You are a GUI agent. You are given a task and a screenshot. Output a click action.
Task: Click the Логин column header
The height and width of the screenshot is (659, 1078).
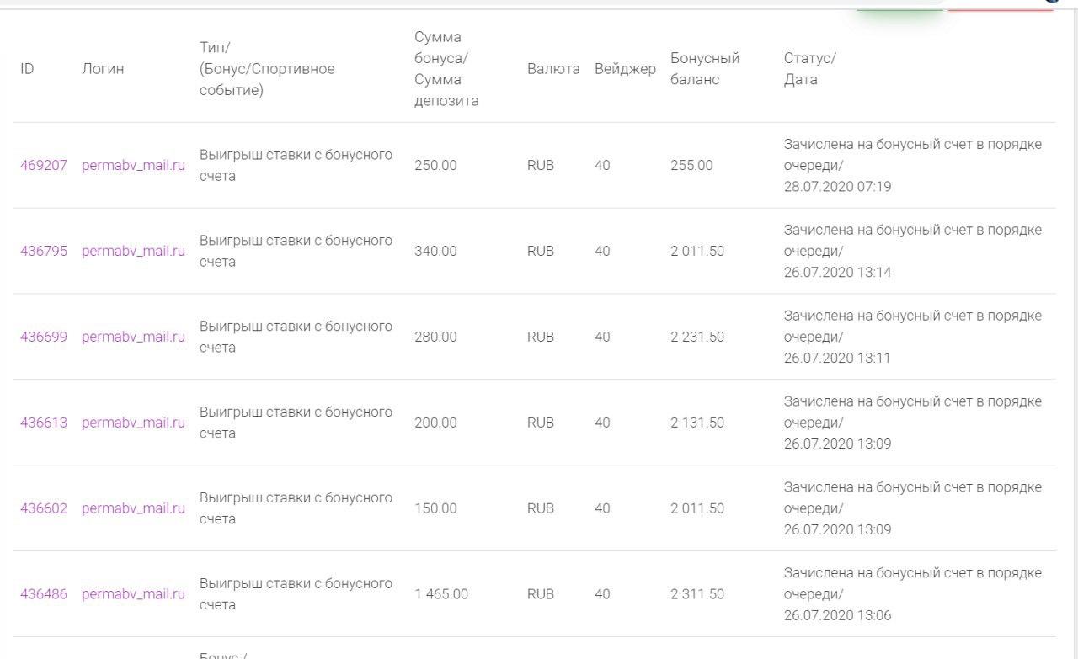pyautogui.click(x=103, y=69)
